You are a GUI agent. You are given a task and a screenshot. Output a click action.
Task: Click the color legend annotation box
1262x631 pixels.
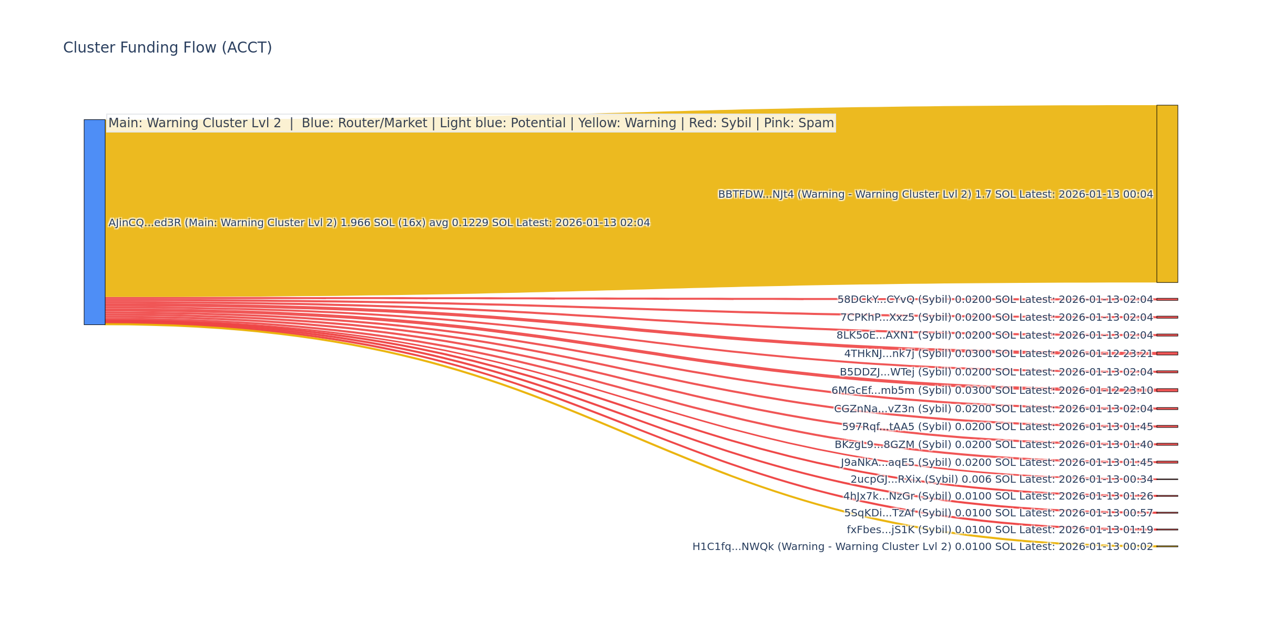pyautogui.click(x=471, y=123)
